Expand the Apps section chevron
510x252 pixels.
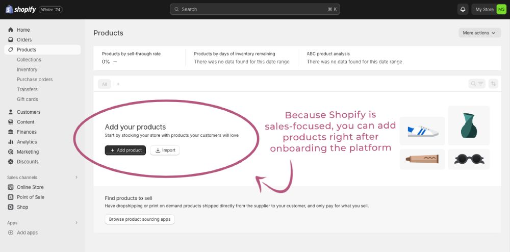pyautogui.click(x=76, y=223)
